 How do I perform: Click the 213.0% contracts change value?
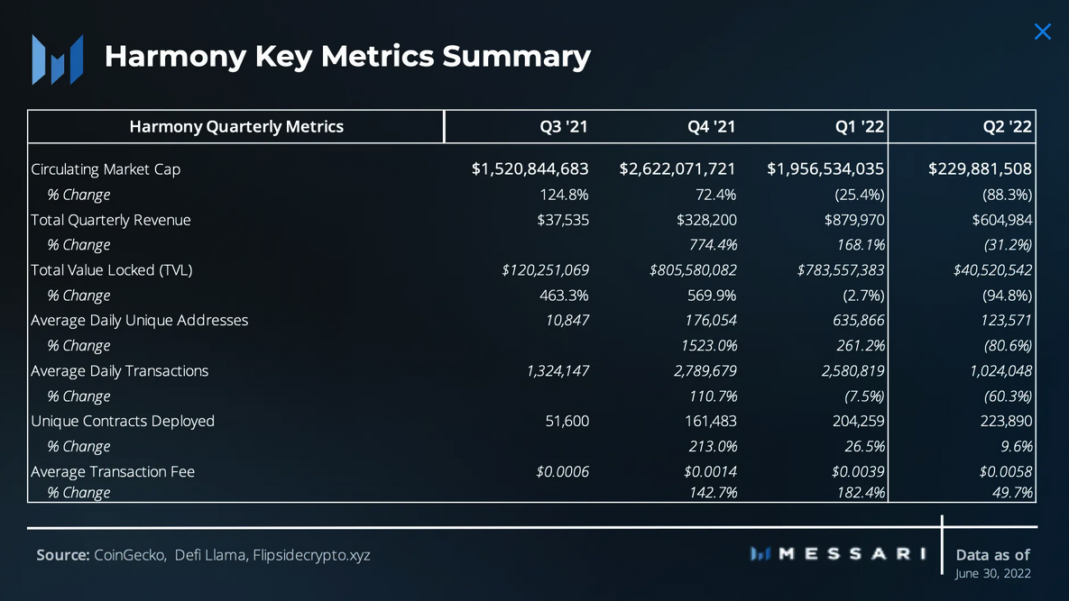click(714, 447)
